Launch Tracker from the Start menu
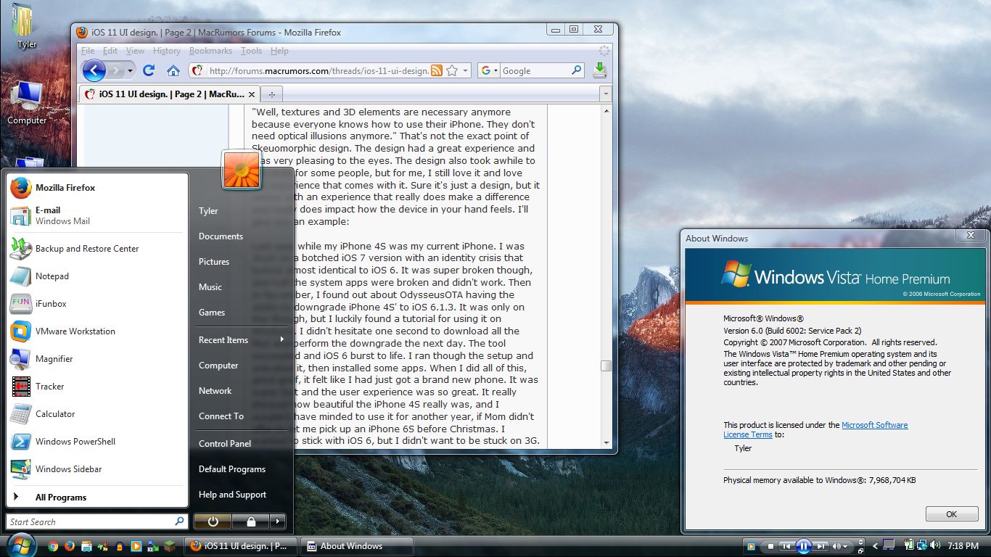This screenshot has height=557, width=991. point(97,386)
